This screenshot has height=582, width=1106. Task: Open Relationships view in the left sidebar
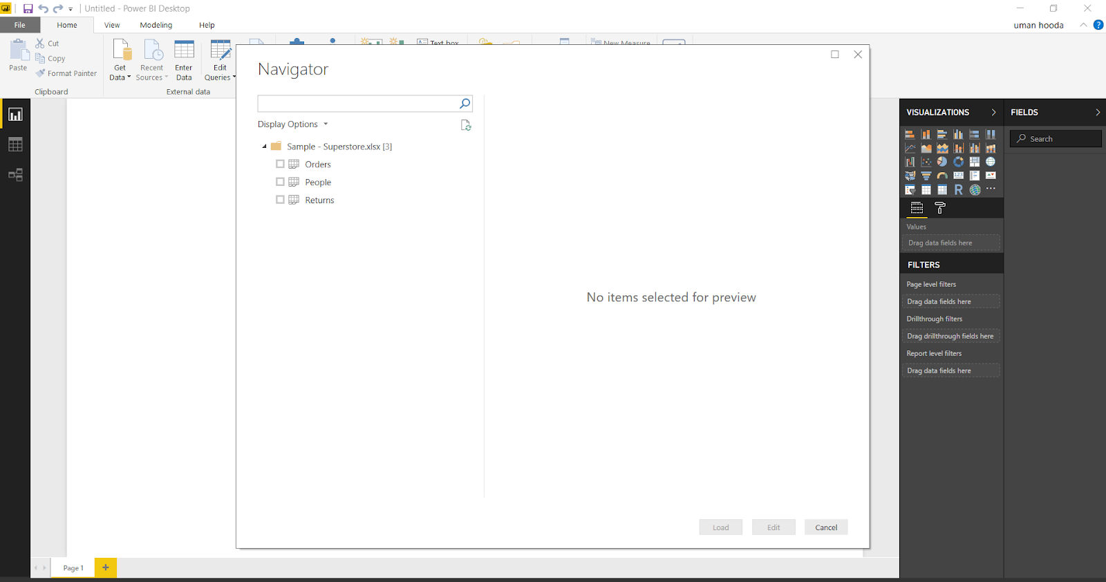click(15, 175)
